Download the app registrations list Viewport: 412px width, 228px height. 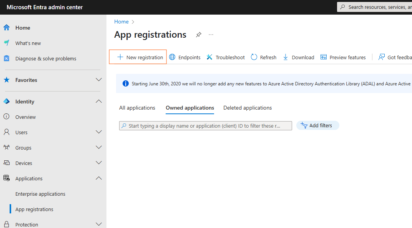299,57
